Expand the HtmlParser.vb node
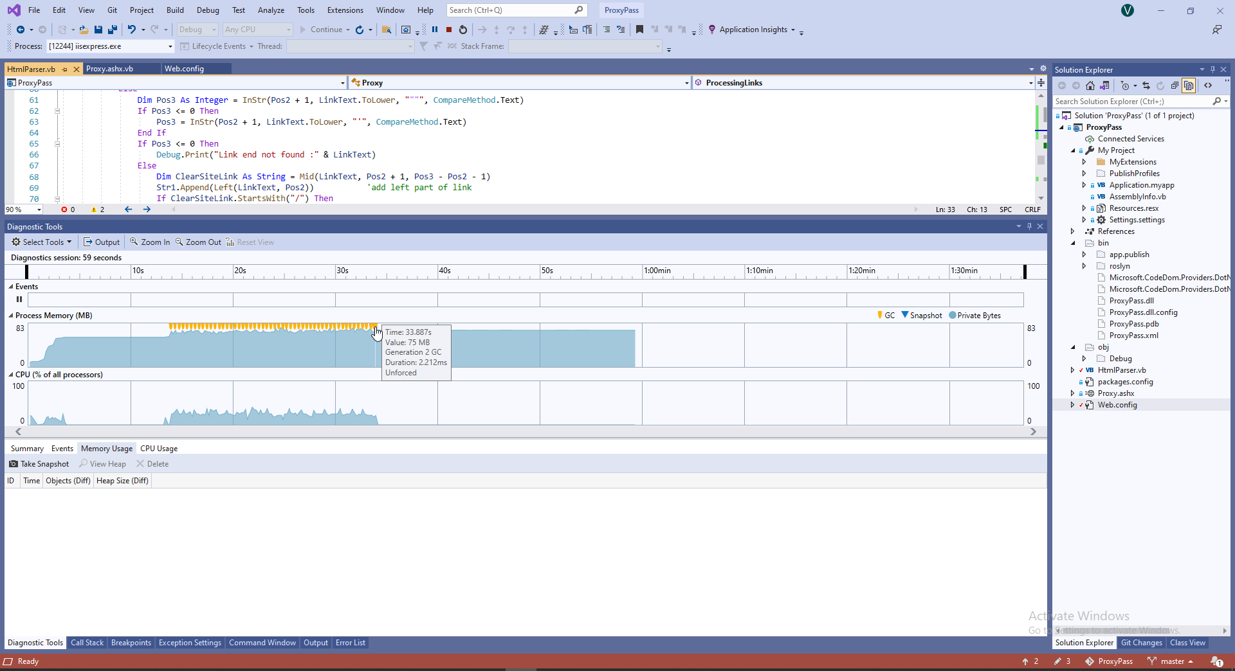 [x=1072, y=370]
